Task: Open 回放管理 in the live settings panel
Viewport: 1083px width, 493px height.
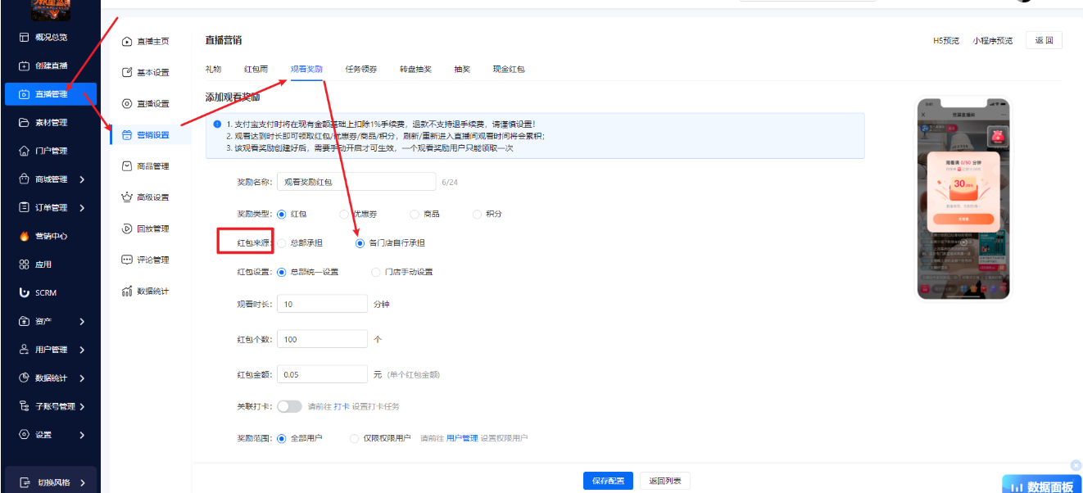Action: click(x=151, y=228)
